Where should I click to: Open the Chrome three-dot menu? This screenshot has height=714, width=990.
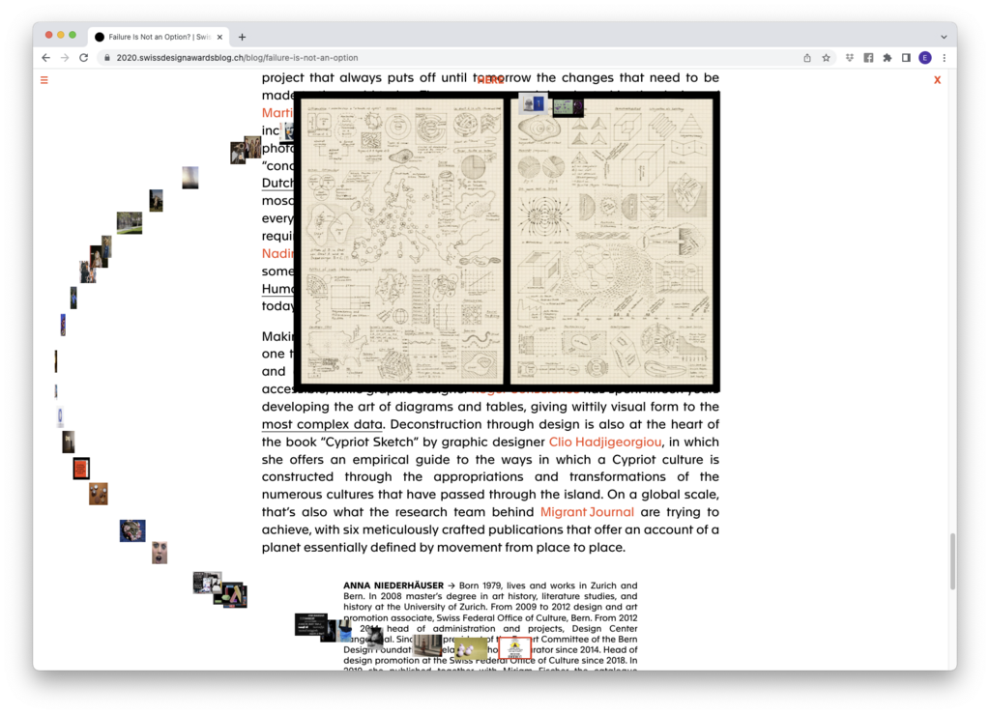(x=944, y=58)
